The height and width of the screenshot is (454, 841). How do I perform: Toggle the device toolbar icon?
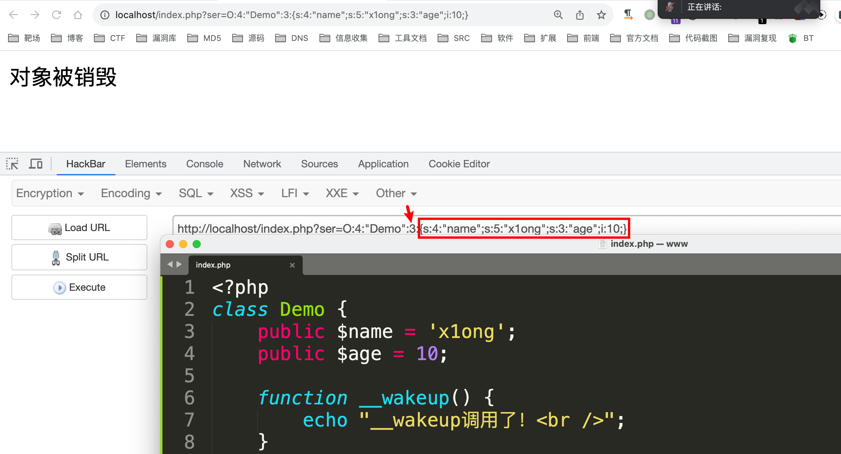(x=36, y=164)
